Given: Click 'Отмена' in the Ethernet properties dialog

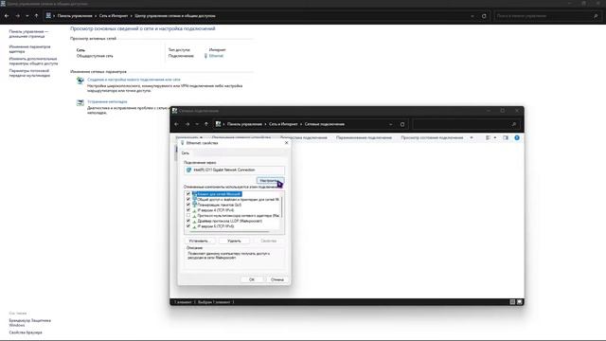Looking at the screenshot, I should 277,279.
